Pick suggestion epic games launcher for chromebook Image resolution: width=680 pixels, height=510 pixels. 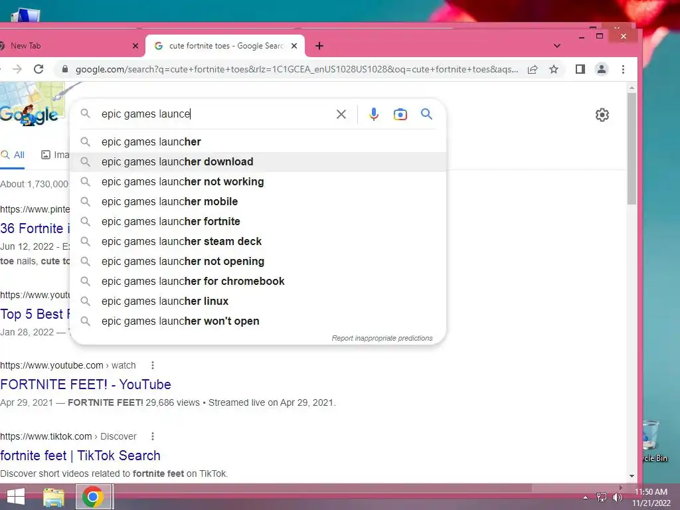[x=258, y=282]
